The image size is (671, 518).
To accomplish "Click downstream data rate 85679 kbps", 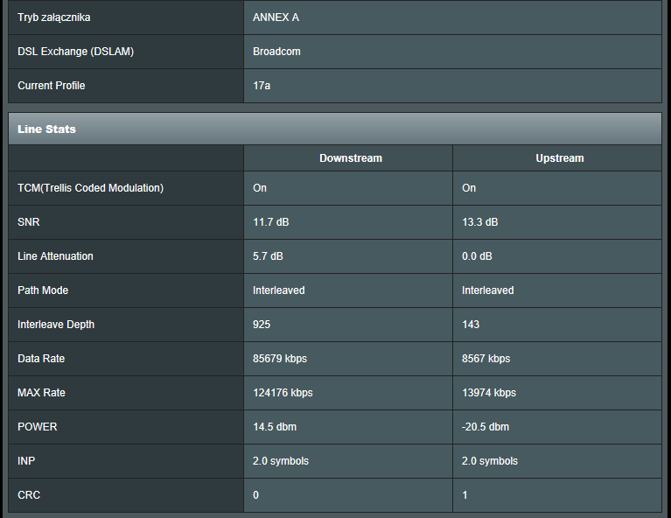I will click(x=280, y=359).
